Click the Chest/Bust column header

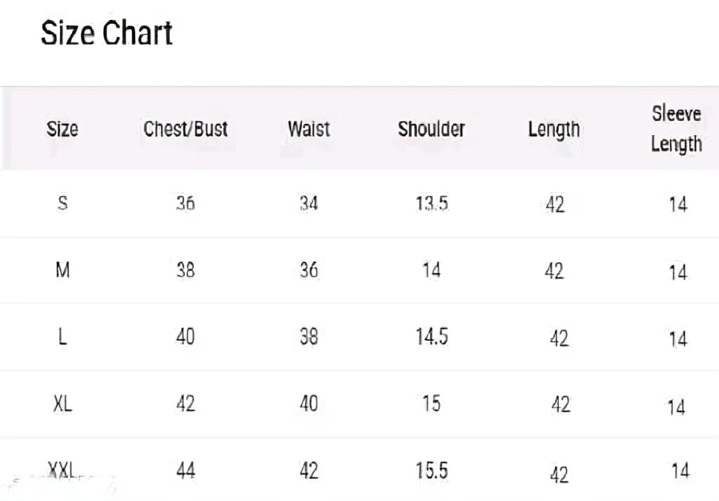pos(186,128)
